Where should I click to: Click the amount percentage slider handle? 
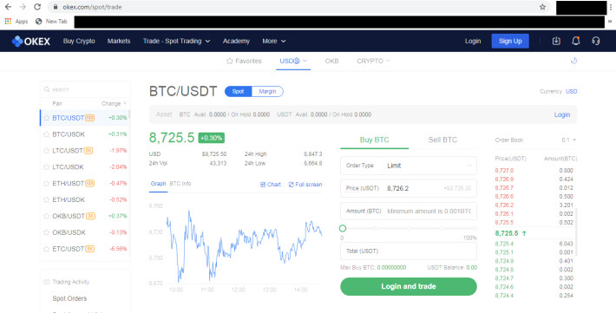click(x=343, y=228)
